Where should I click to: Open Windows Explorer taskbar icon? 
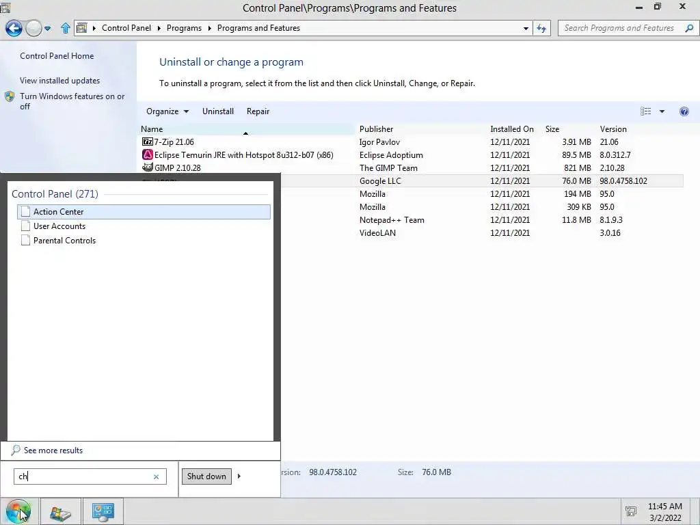[x=61, y=512]
